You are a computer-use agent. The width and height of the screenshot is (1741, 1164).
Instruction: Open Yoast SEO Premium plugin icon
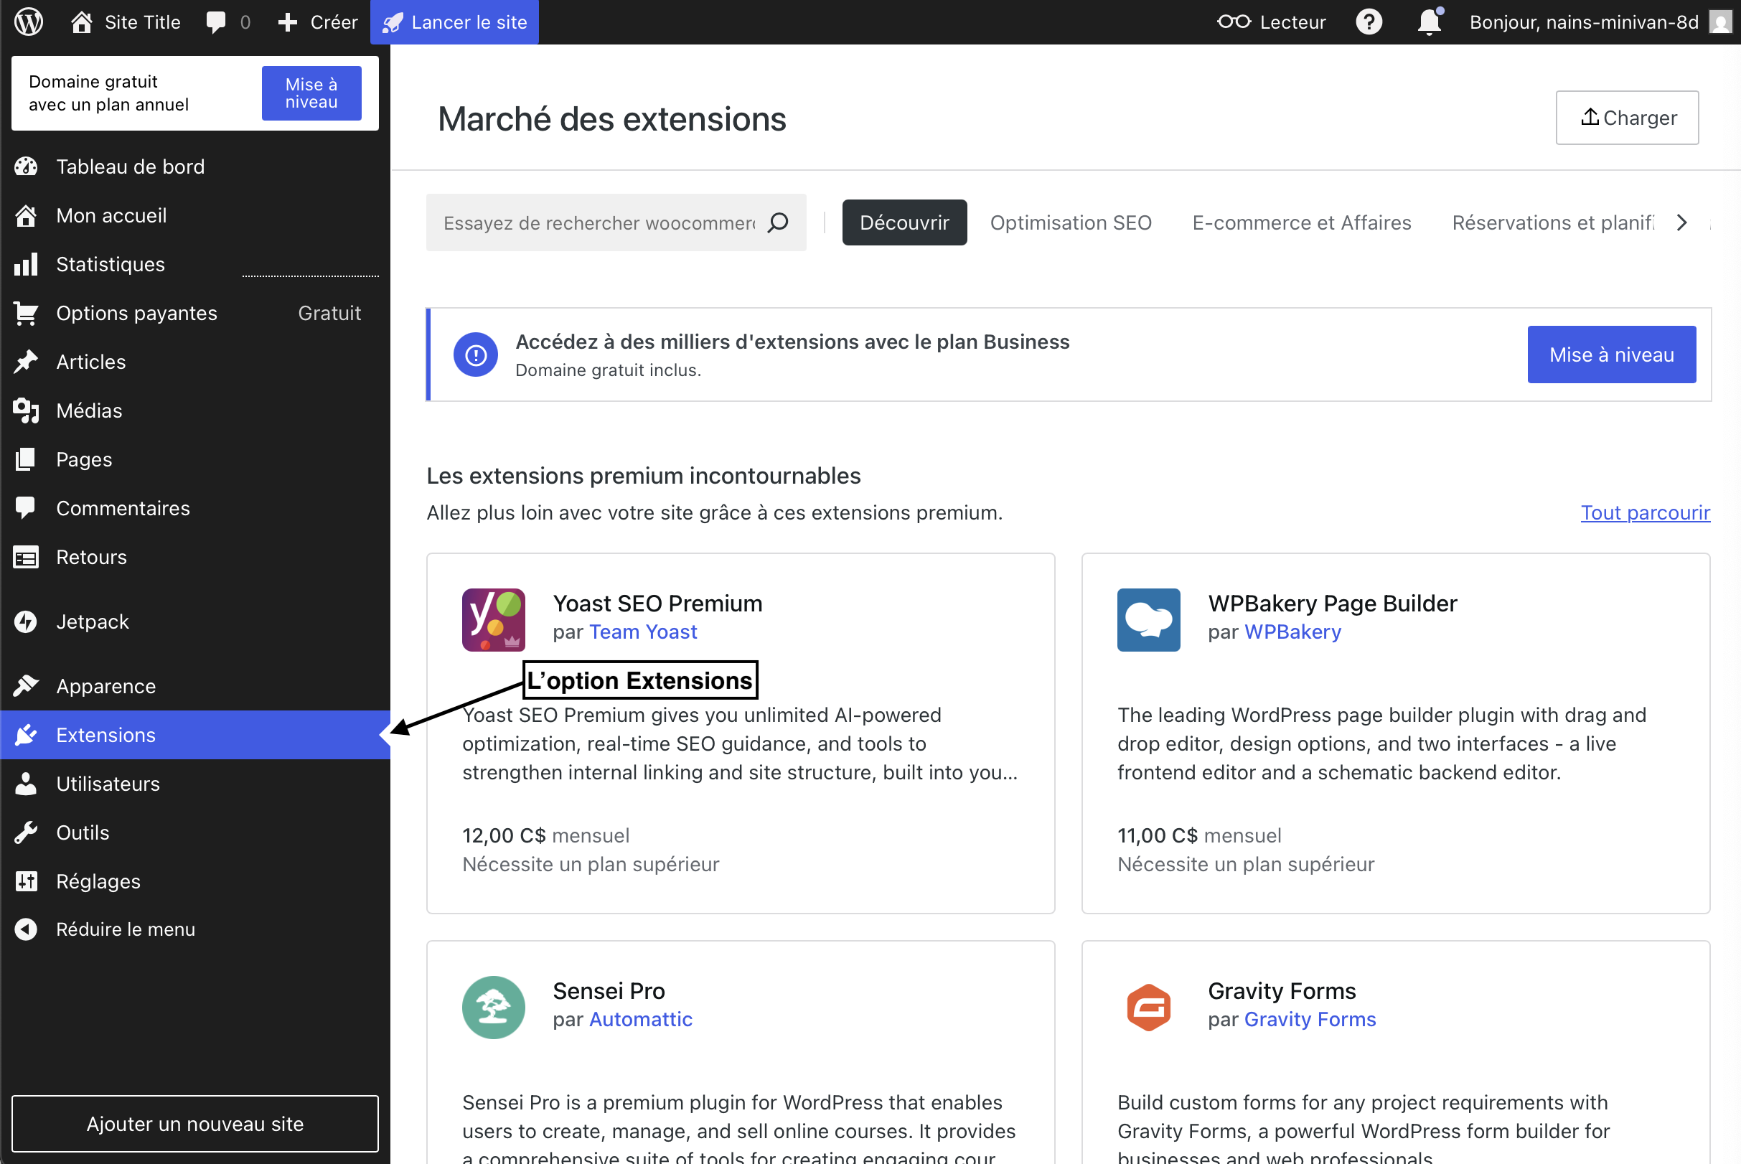click(x=493, y=620)
